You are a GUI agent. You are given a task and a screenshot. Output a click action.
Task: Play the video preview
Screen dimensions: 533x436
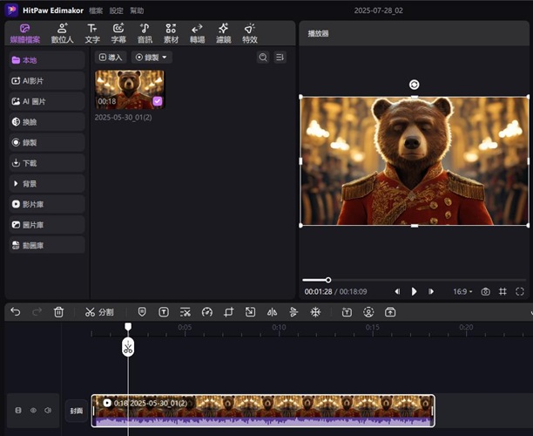pos(414,291)
